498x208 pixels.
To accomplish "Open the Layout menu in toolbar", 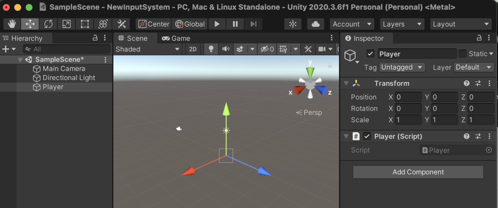I will coord(461,24).
